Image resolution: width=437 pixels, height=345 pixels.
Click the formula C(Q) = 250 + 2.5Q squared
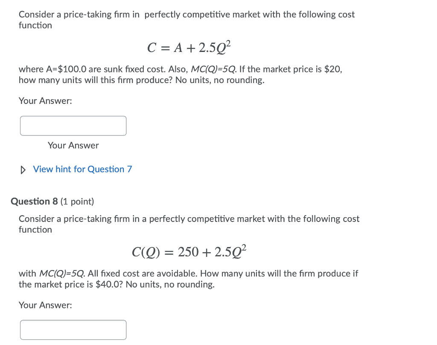(190, 251)
